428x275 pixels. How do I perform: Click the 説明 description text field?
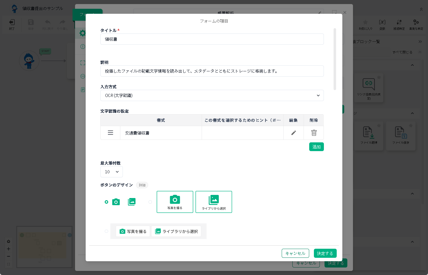212,71
